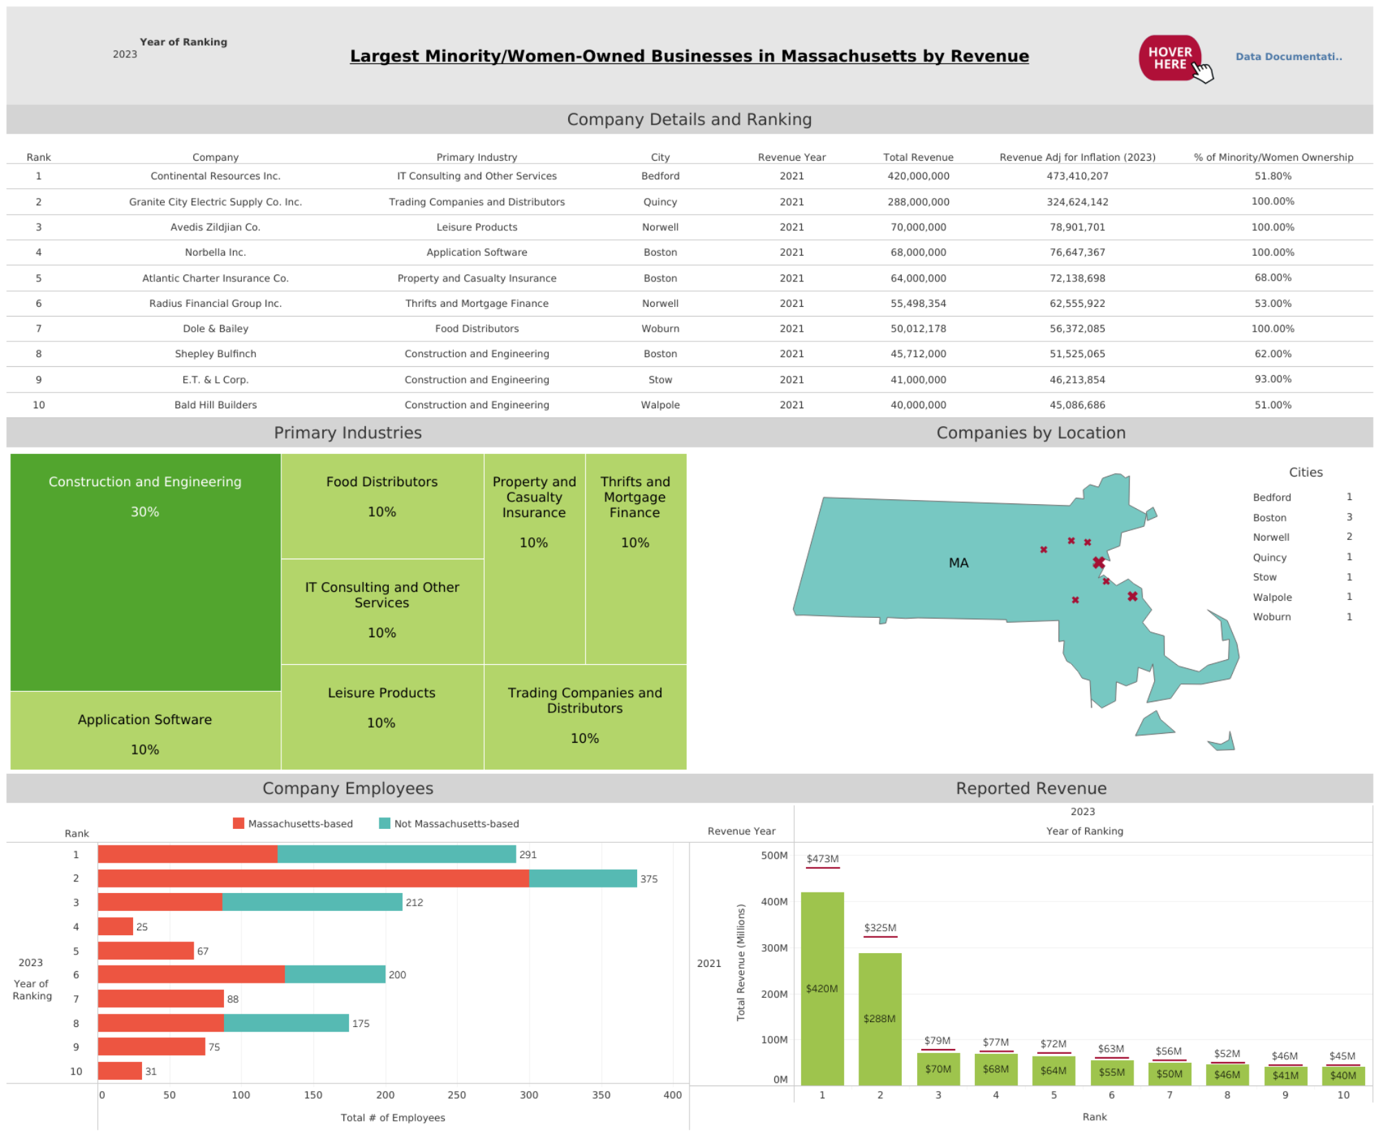This screenshot has height=1140, width=1379.
Task: Open the Data Documentation link
Action: (x=1288, y=57)
